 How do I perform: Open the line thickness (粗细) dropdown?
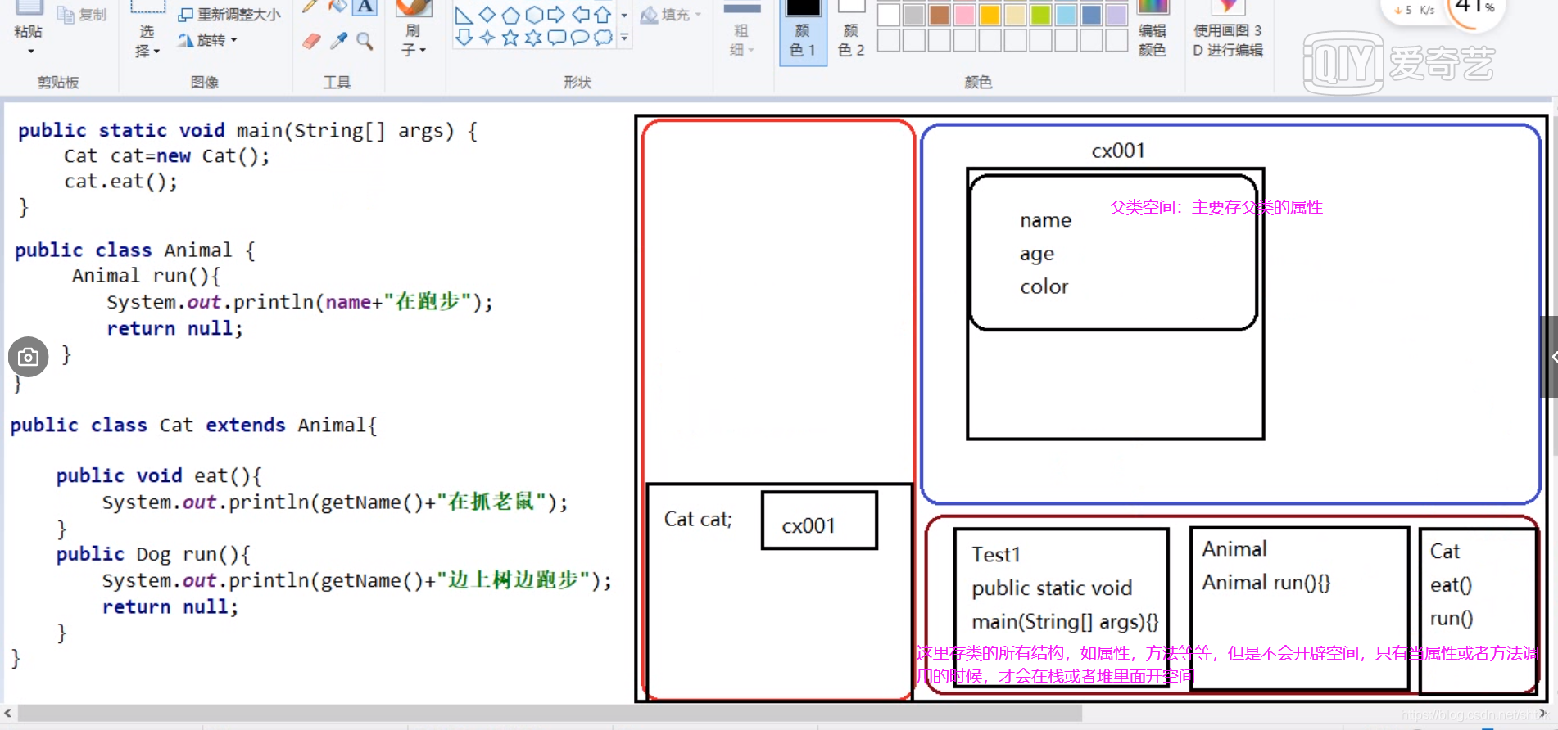pos(742,39)
